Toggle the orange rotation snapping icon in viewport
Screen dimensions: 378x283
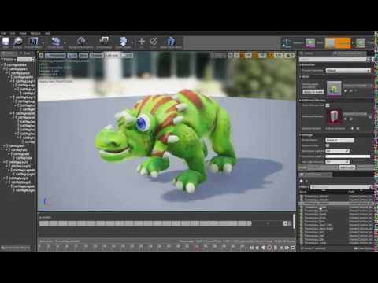coord(255,55)
